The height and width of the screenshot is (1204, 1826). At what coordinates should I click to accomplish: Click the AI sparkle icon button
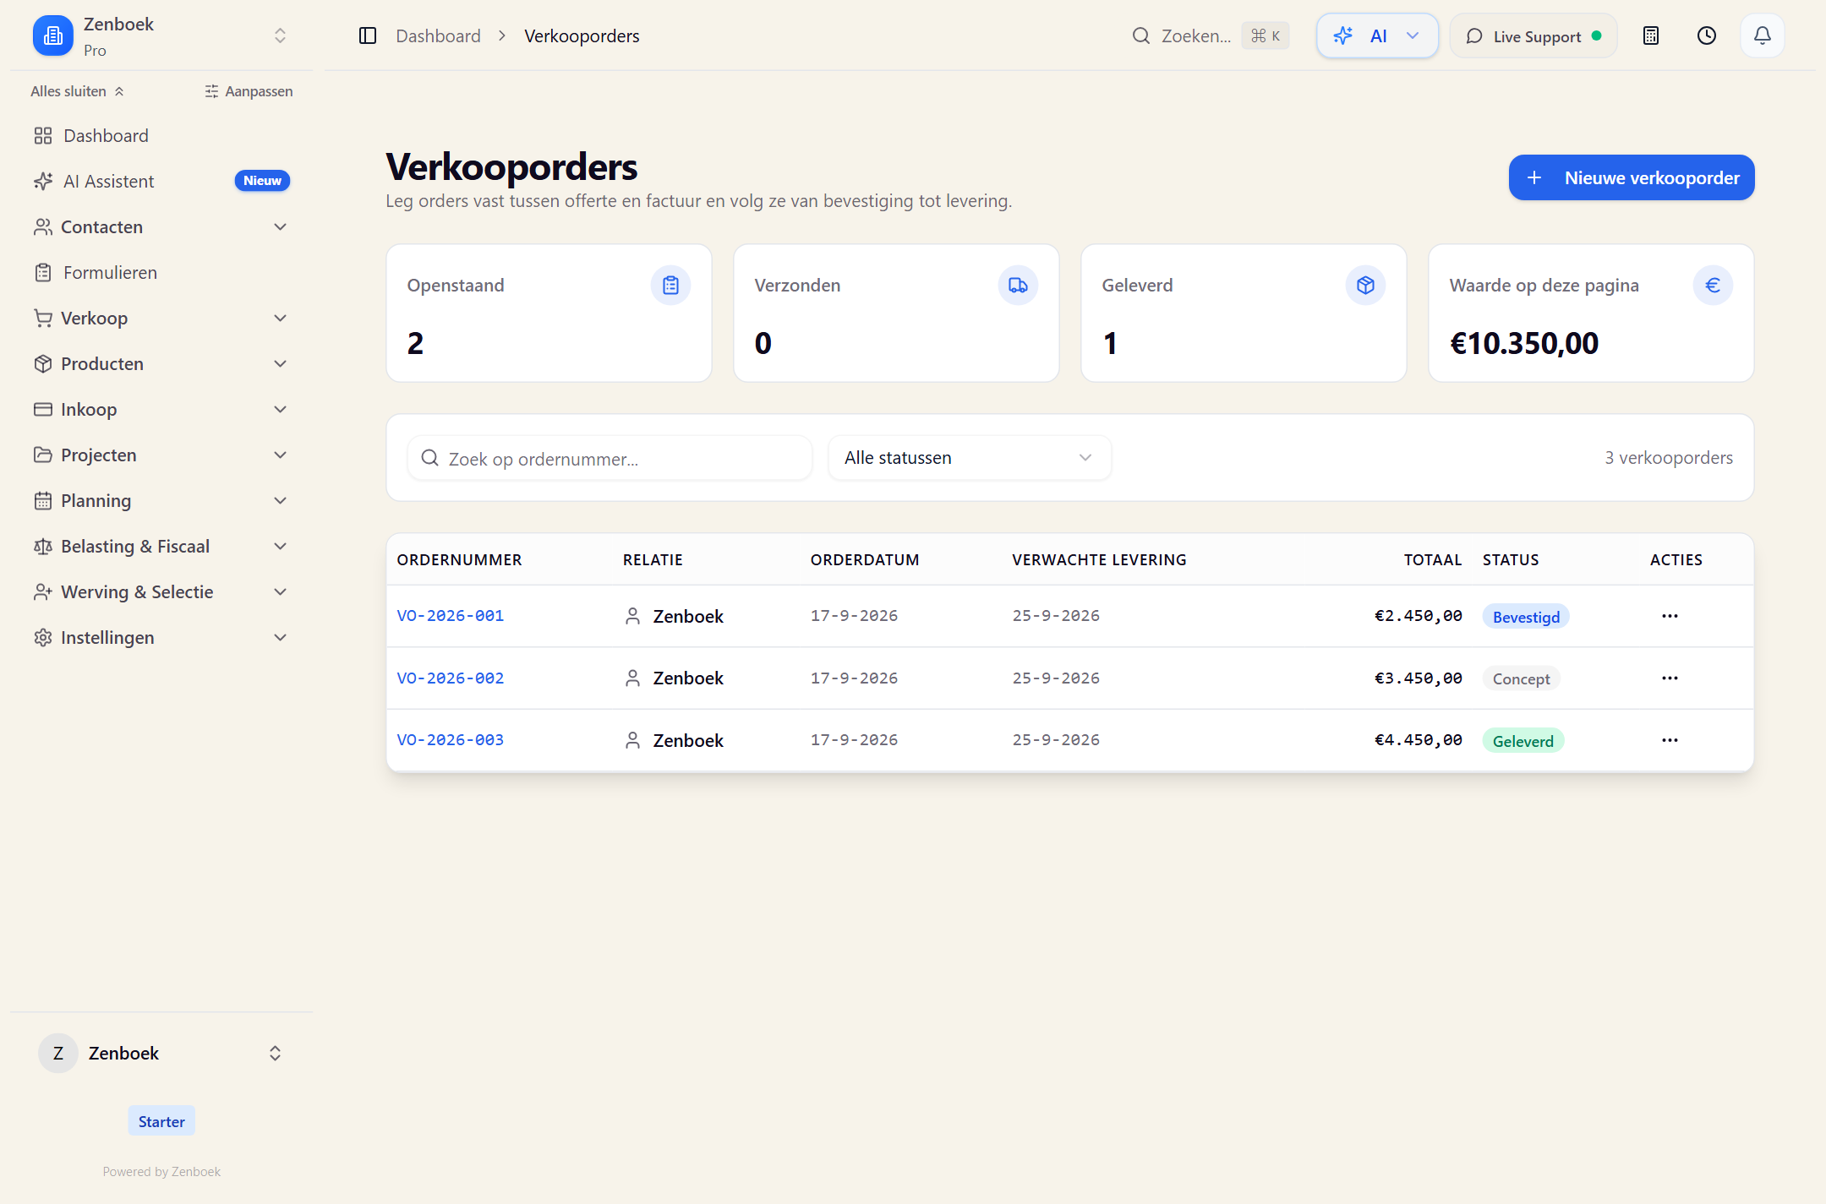pos(1377,35)
